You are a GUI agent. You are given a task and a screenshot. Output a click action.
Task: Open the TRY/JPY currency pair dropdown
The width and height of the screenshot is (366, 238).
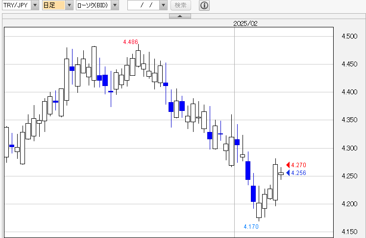[x=35, y=5]
